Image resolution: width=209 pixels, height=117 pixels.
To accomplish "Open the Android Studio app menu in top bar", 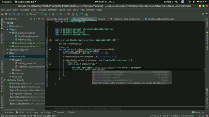I will point(25,2).
